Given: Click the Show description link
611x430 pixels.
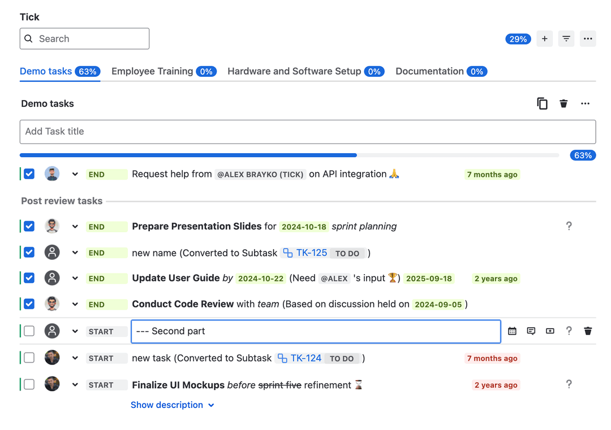Looking at the screenshot, I should (x=167, y=405).
